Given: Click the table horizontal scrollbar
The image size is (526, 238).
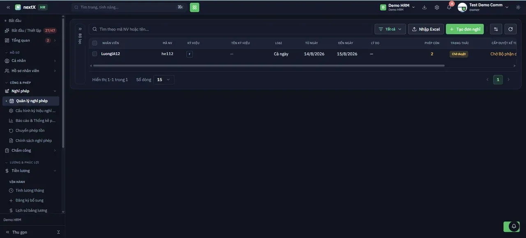Looking at the screenshot, I should point(269,66).
